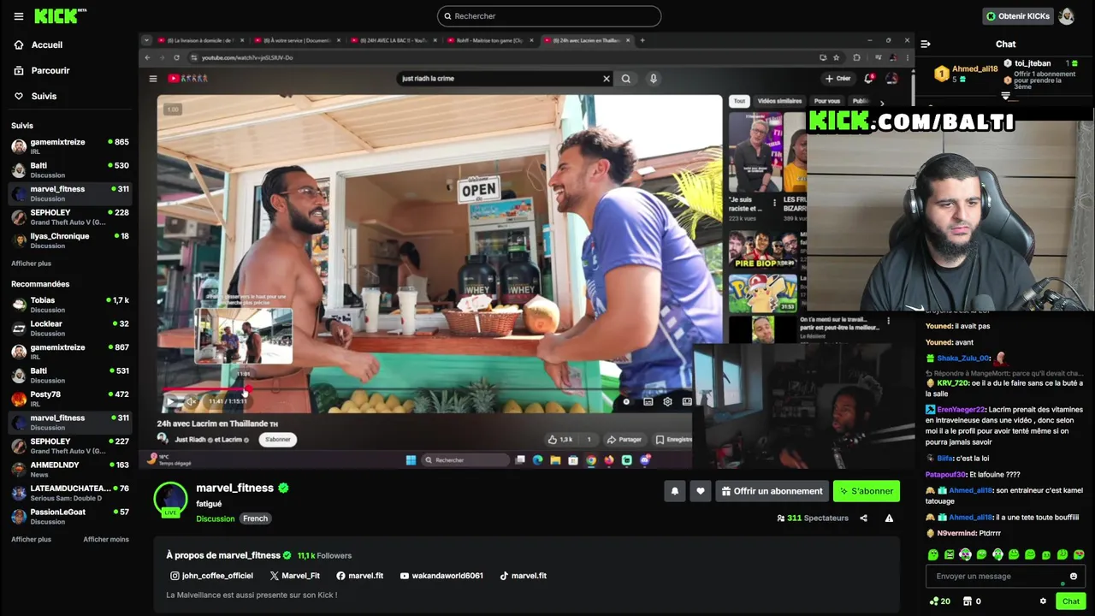Click Afficher moins in the sidebar
This screenshot has width=1095, height=616.
106,540
